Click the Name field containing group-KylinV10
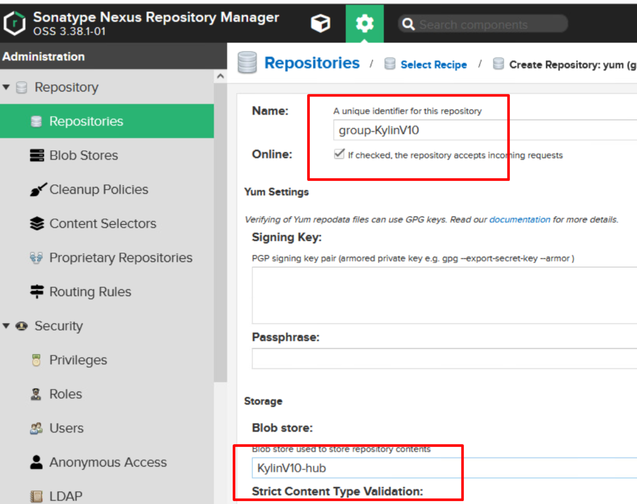Image resolution: width=637 pixels, height=504 pixels. point(485,130)
